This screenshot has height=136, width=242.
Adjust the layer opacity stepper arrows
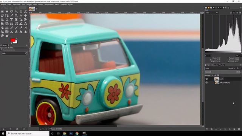tap(241, 72)
